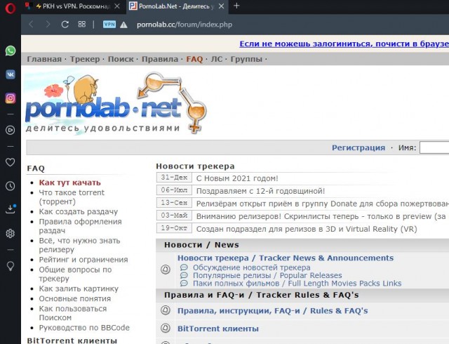Open the Speed Dial start page icon
Viewport: 449px width, 344px height.
pyautogui.click(x=82, y=24)
